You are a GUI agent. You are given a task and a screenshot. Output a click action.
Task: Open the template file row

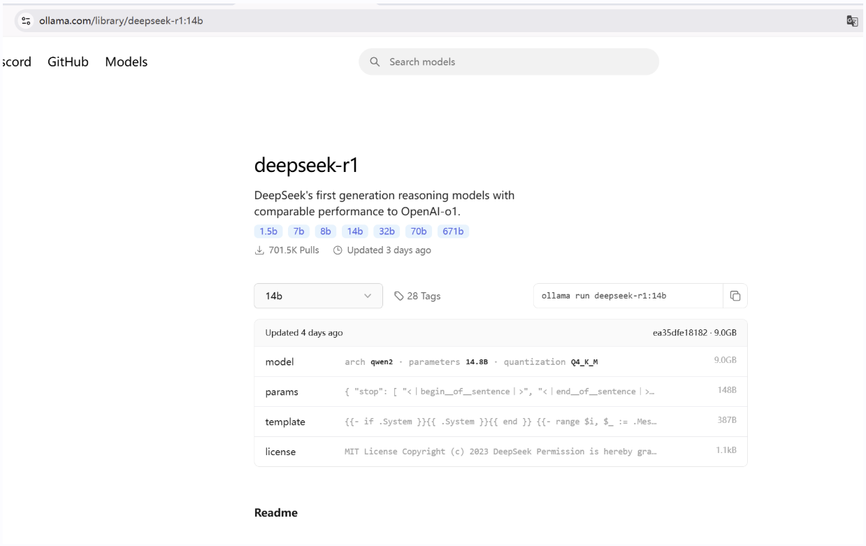tap(500, 422)
